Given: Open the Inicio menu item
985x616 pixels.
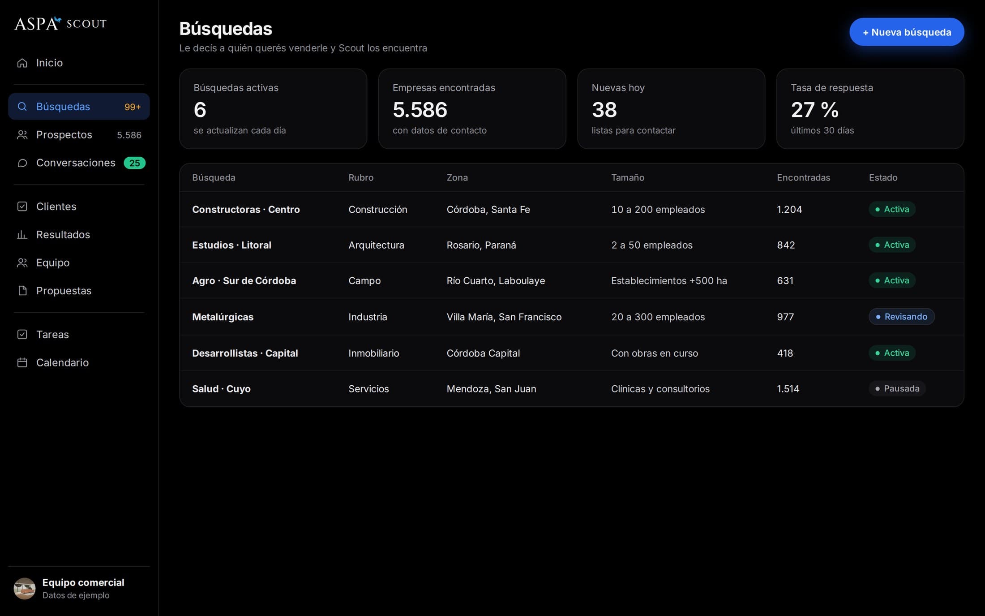Looking at the screenshot, I should [x=79, y=63].
